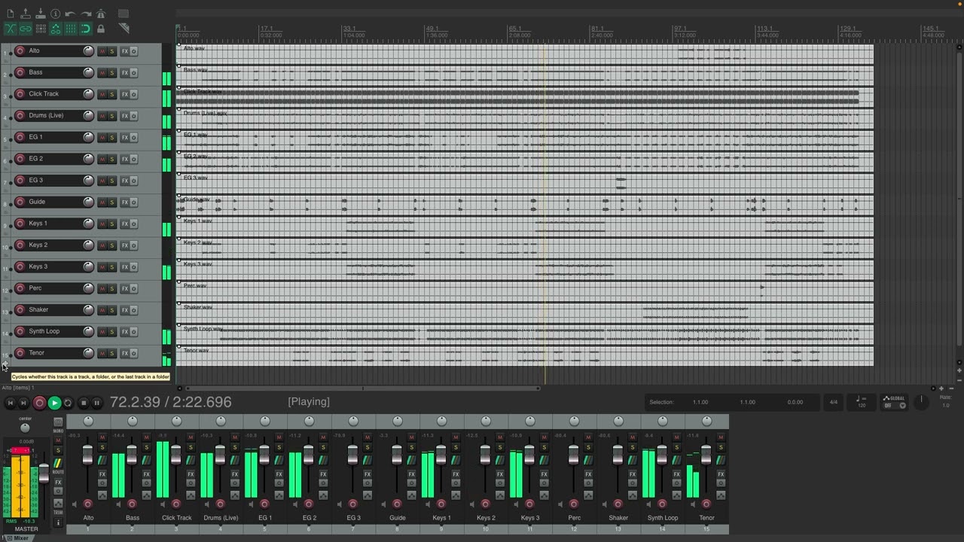
Task: Open Project Settings info icon
Action: pos(56,14)
